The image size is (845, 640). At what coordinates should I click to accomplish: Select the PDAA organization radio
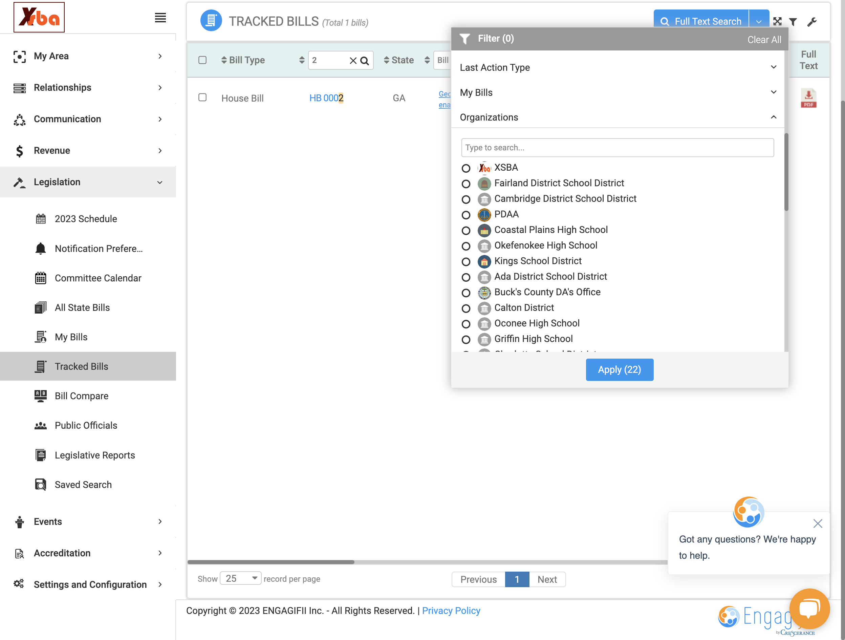coord(466,215)
